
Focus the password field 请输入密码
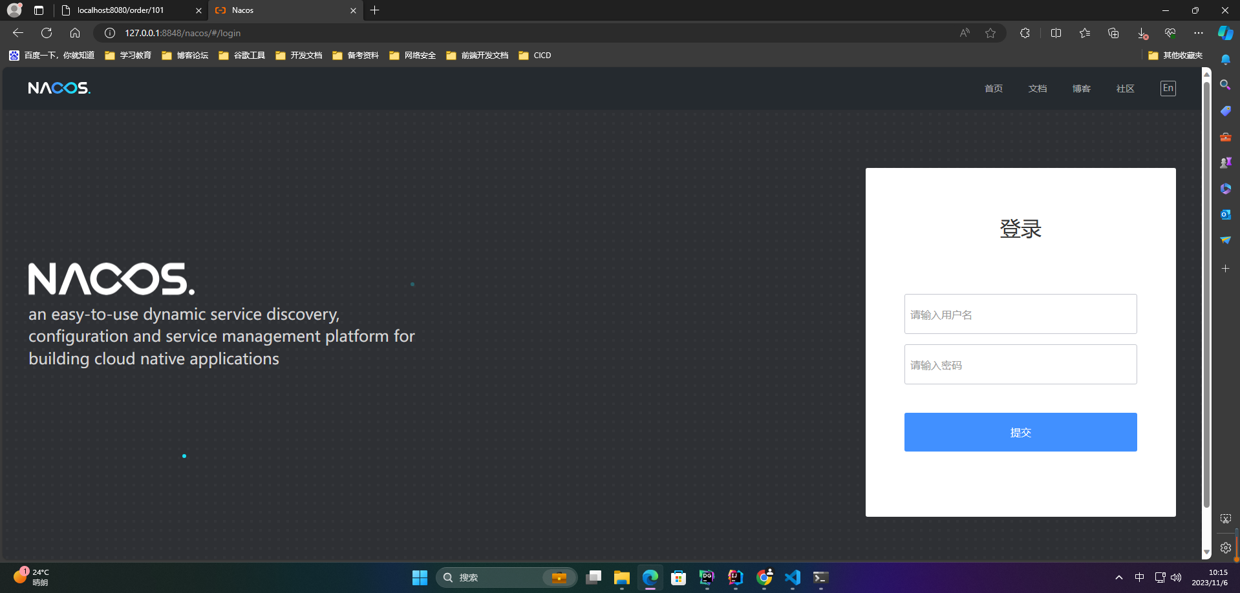[x=1020, y=364]
